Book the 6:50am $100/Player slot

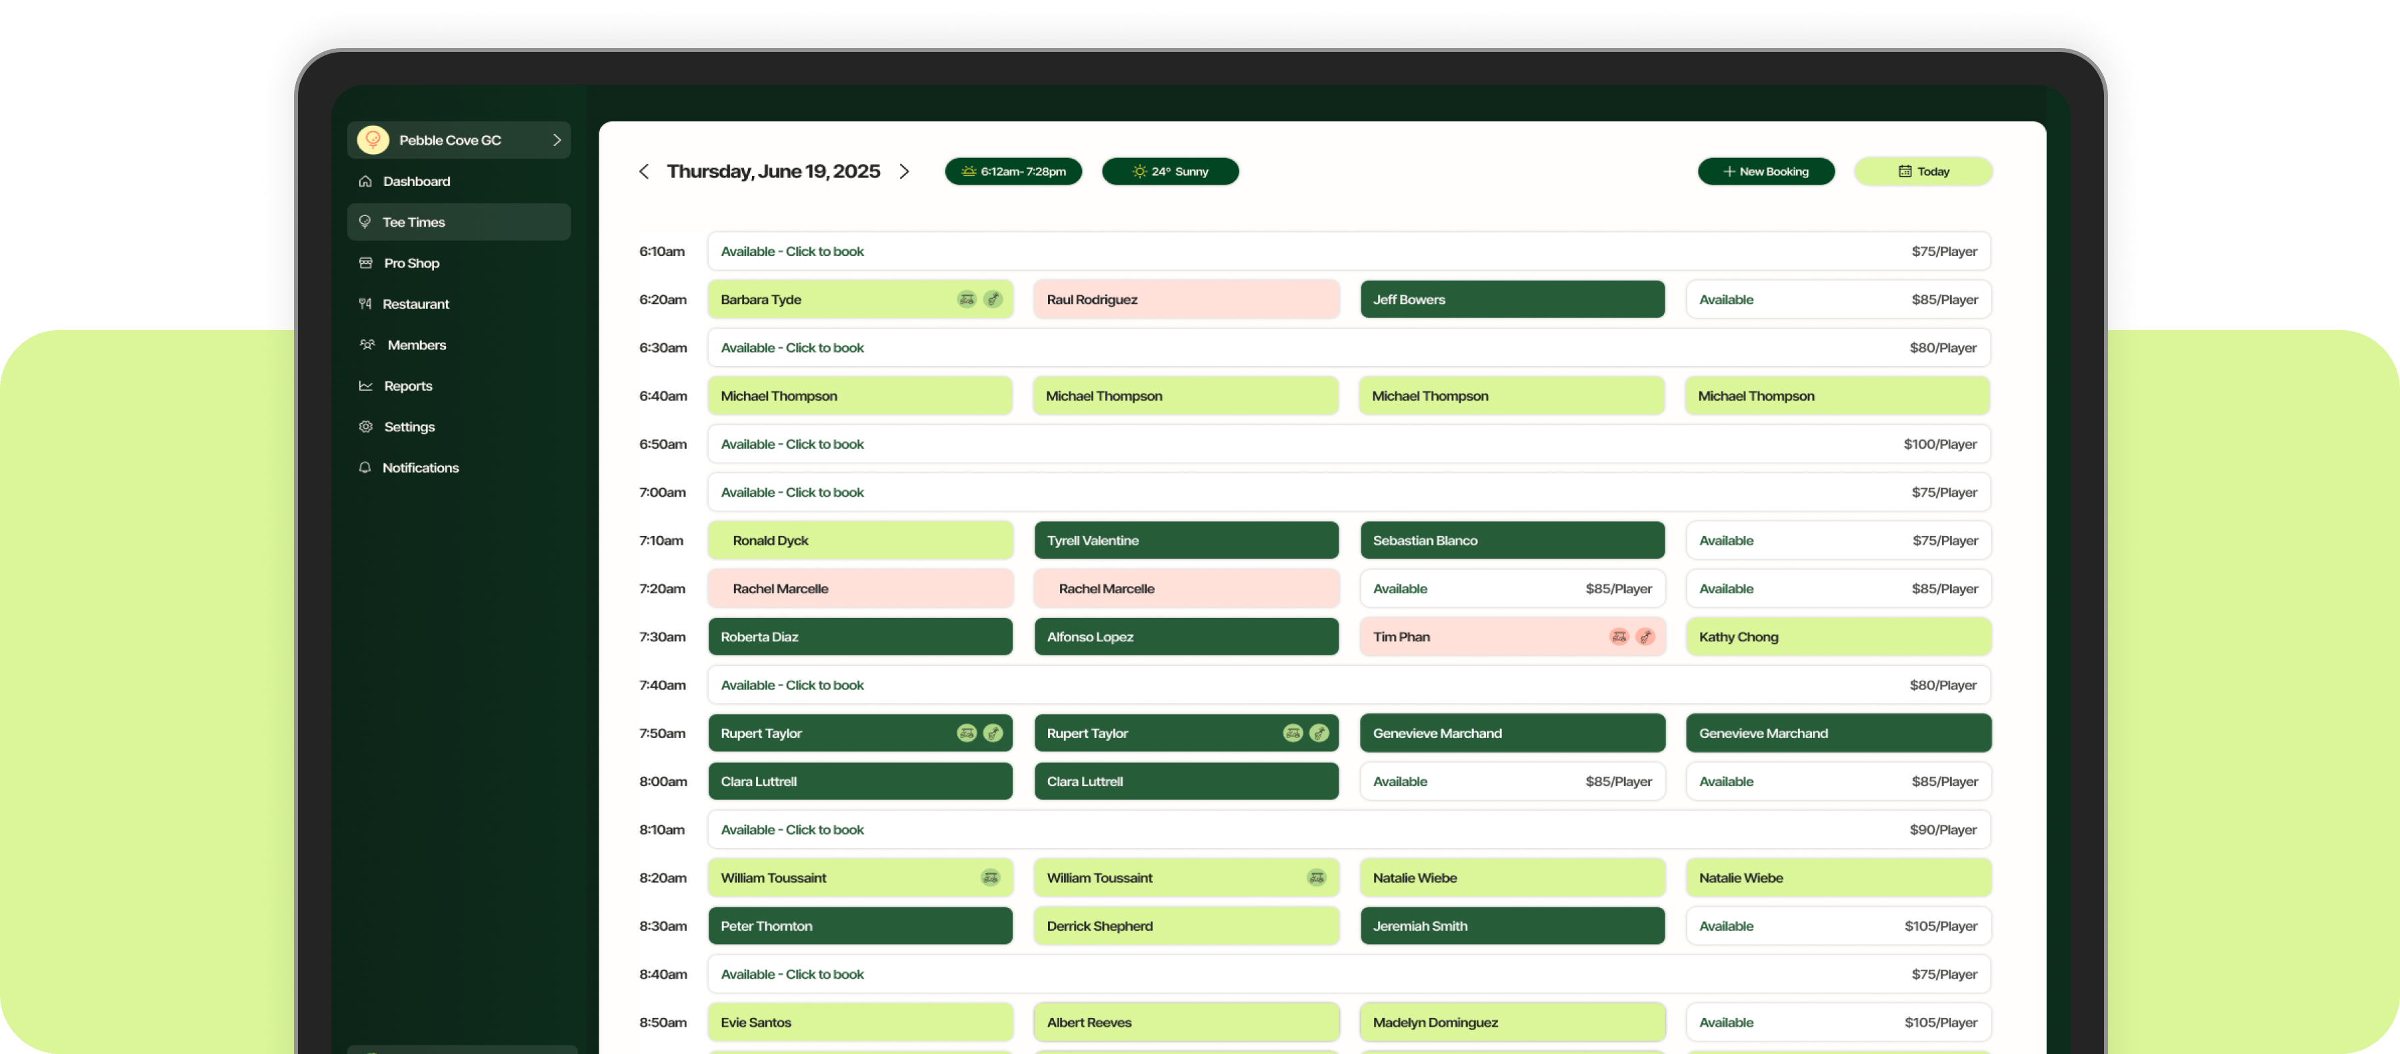pos(1349,445)
